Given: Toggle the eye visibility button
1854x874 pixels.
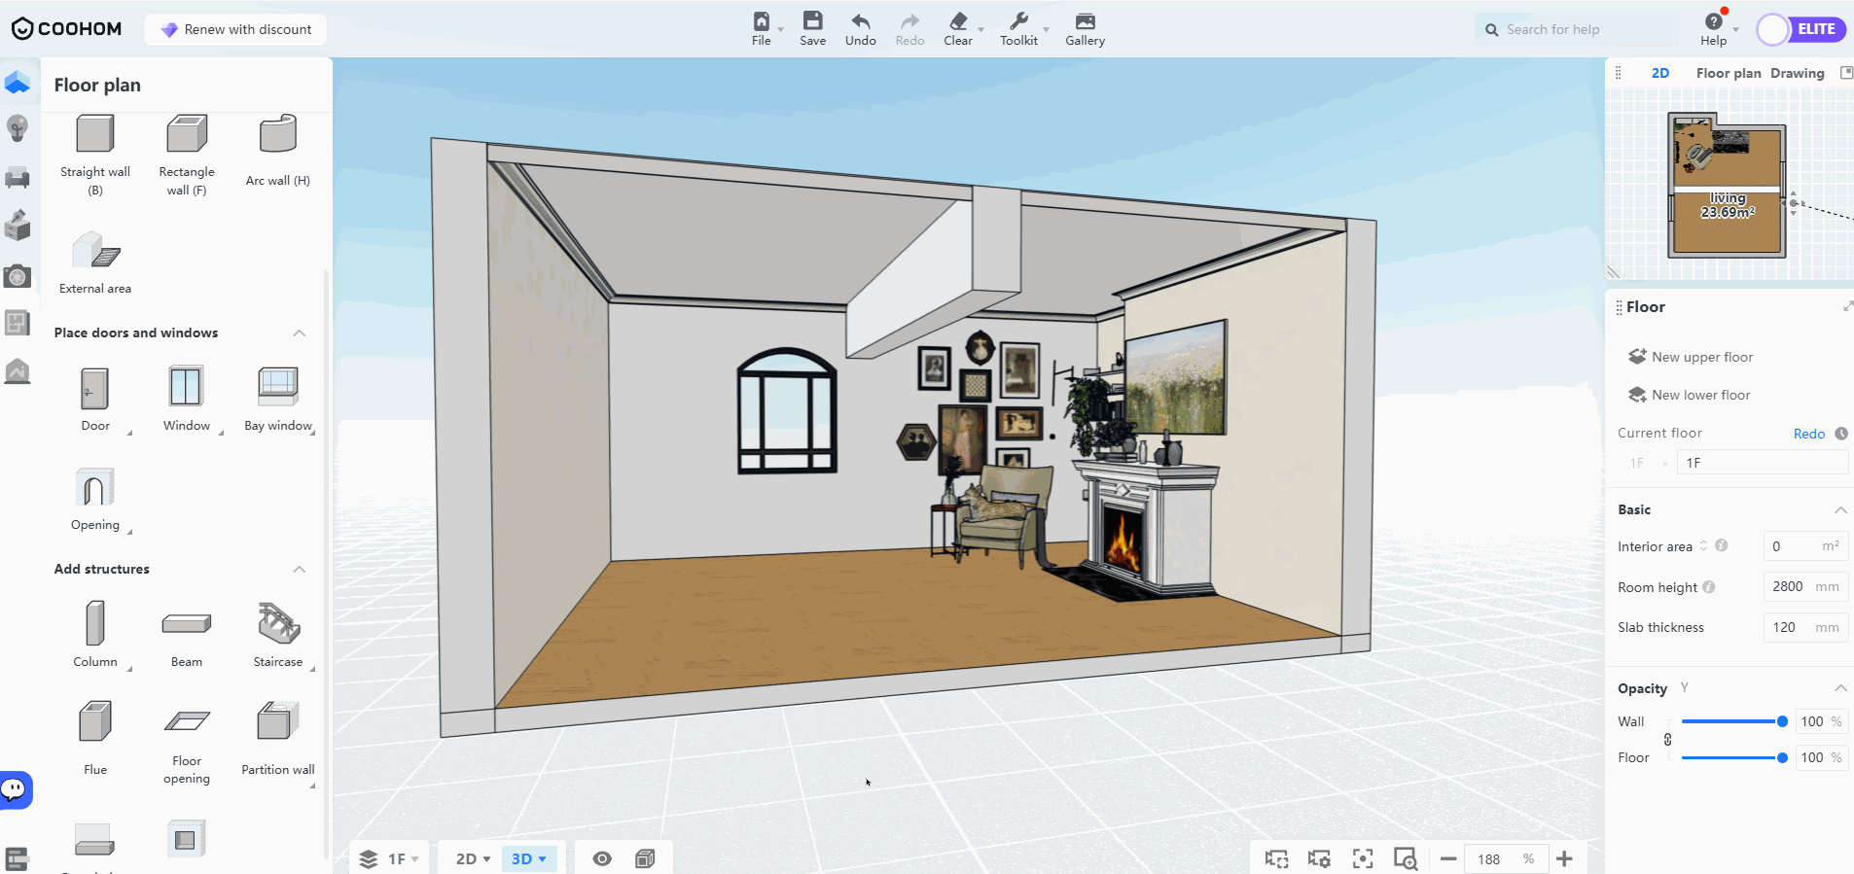Looking at the screenshot, I should 602,858.
